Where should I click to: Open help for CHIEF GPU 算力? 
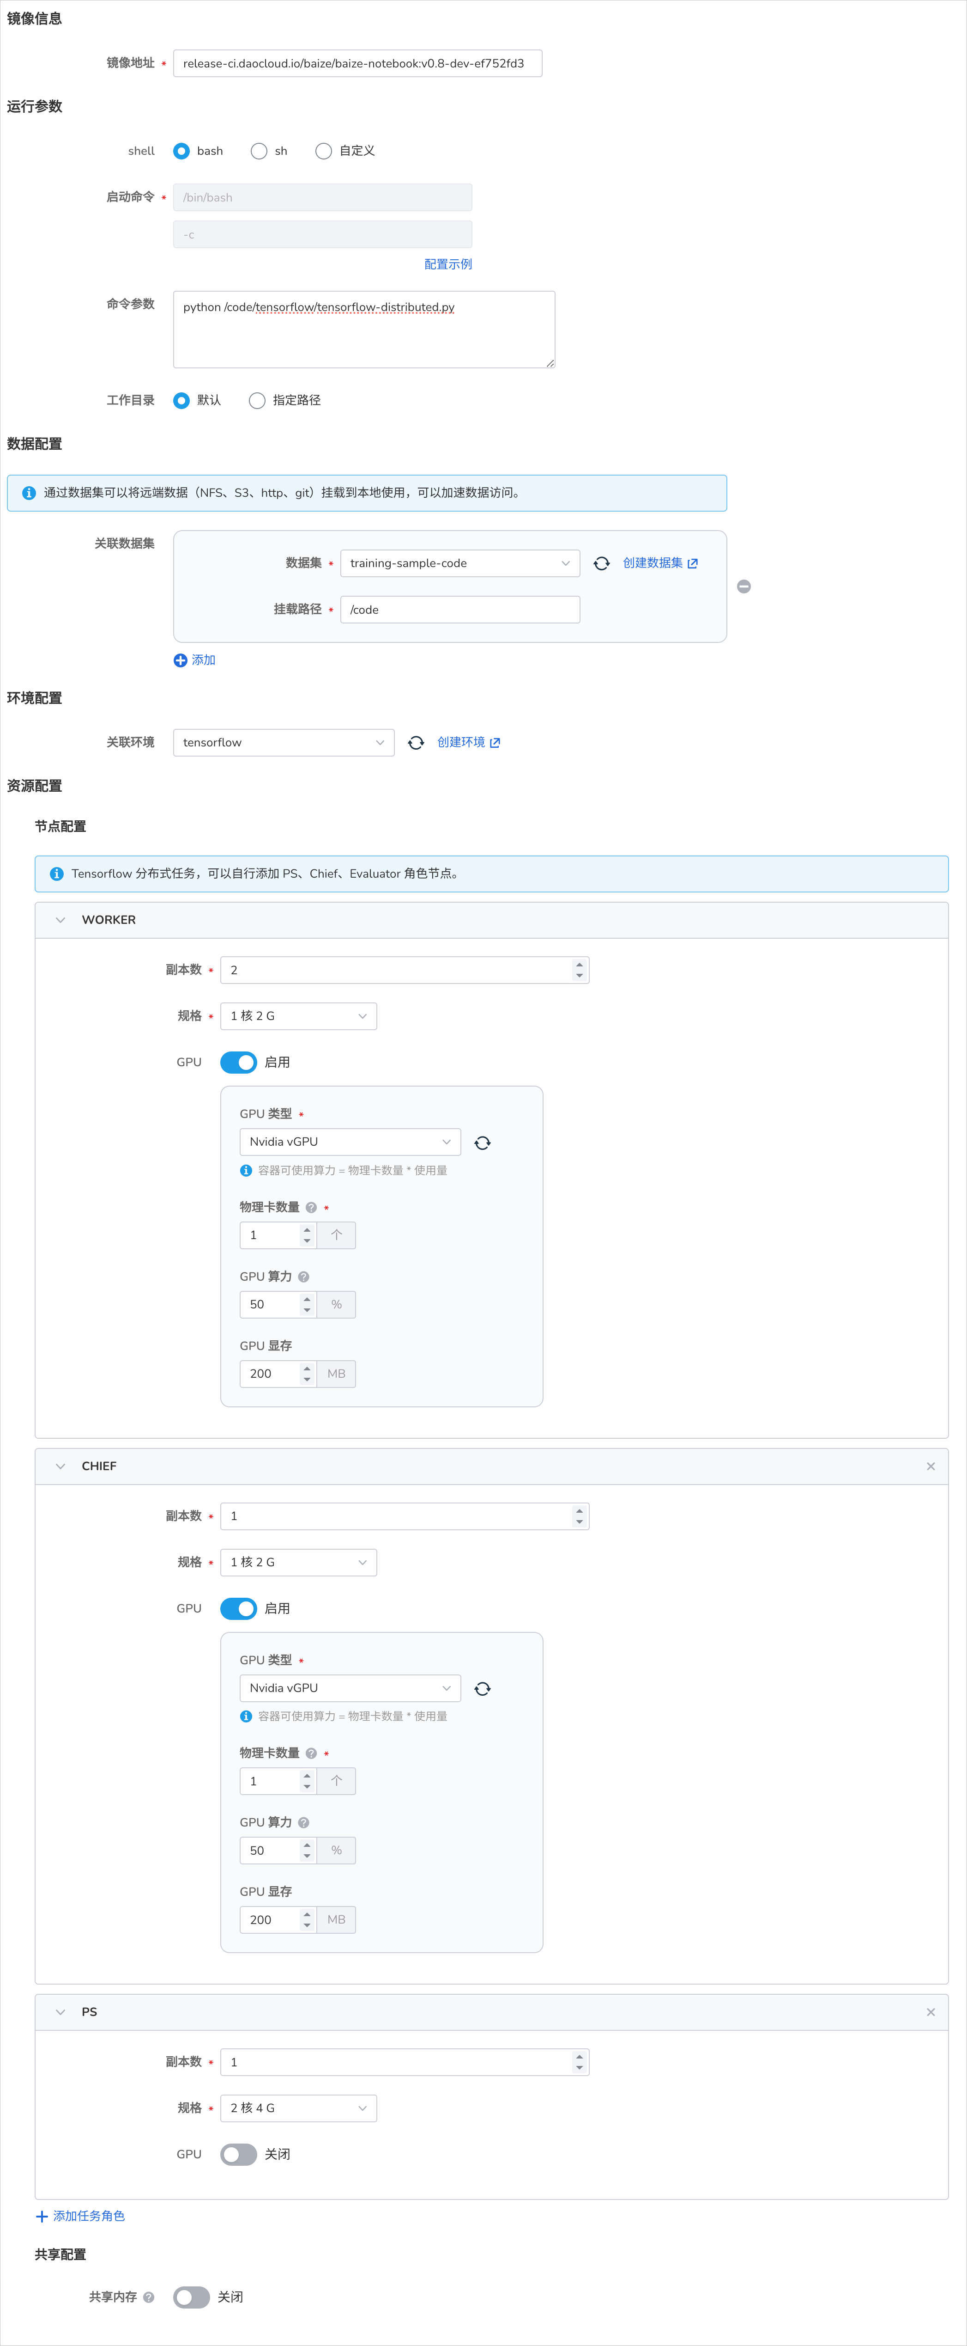pos(304,1822)
